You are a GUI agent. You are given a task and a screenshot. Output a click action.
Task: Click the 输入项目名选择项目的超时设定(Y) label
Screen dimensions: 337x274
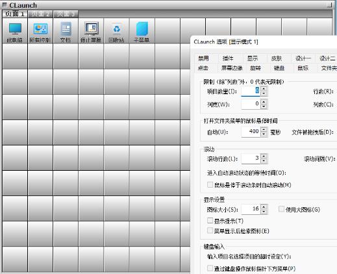click(x=249, y=256)
